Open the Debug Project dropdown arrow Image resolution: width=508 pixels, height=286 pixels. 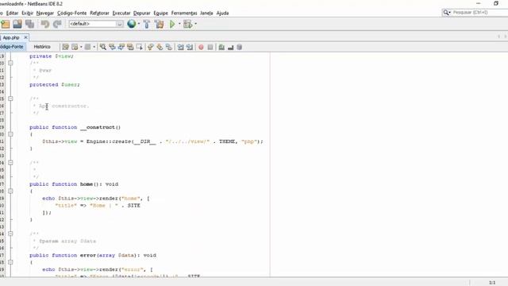point(195,24)
